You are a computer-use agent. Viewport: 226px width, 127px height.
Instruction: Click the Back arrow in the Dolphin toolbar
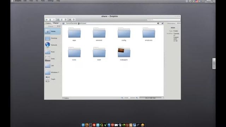click(47, 20)
